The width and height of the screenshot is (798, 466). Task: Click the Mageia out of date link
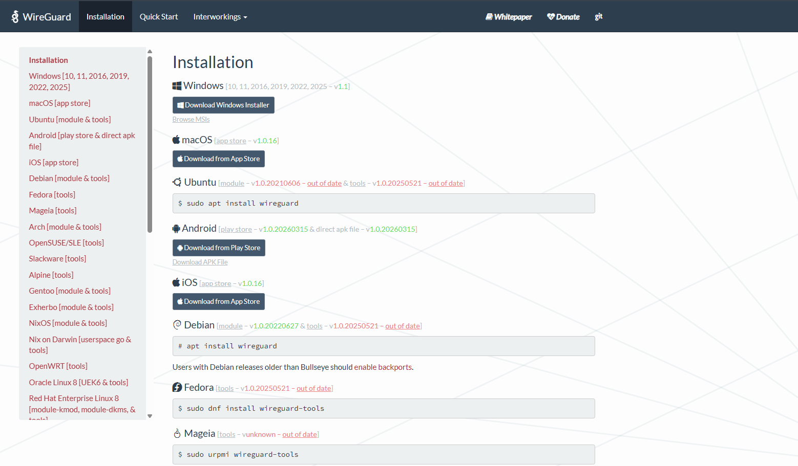[300, 434]
